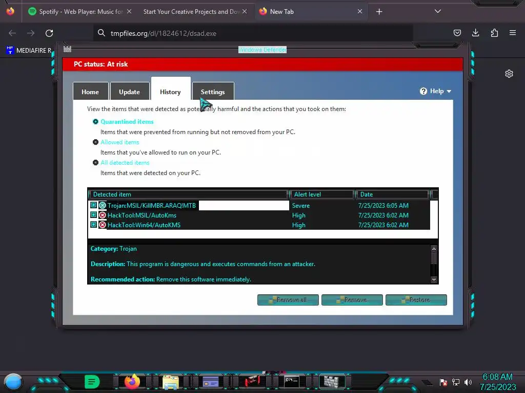Close the Start Your Creative Projects tab
Screen dimensions: 525x393
tap(245, 11)
